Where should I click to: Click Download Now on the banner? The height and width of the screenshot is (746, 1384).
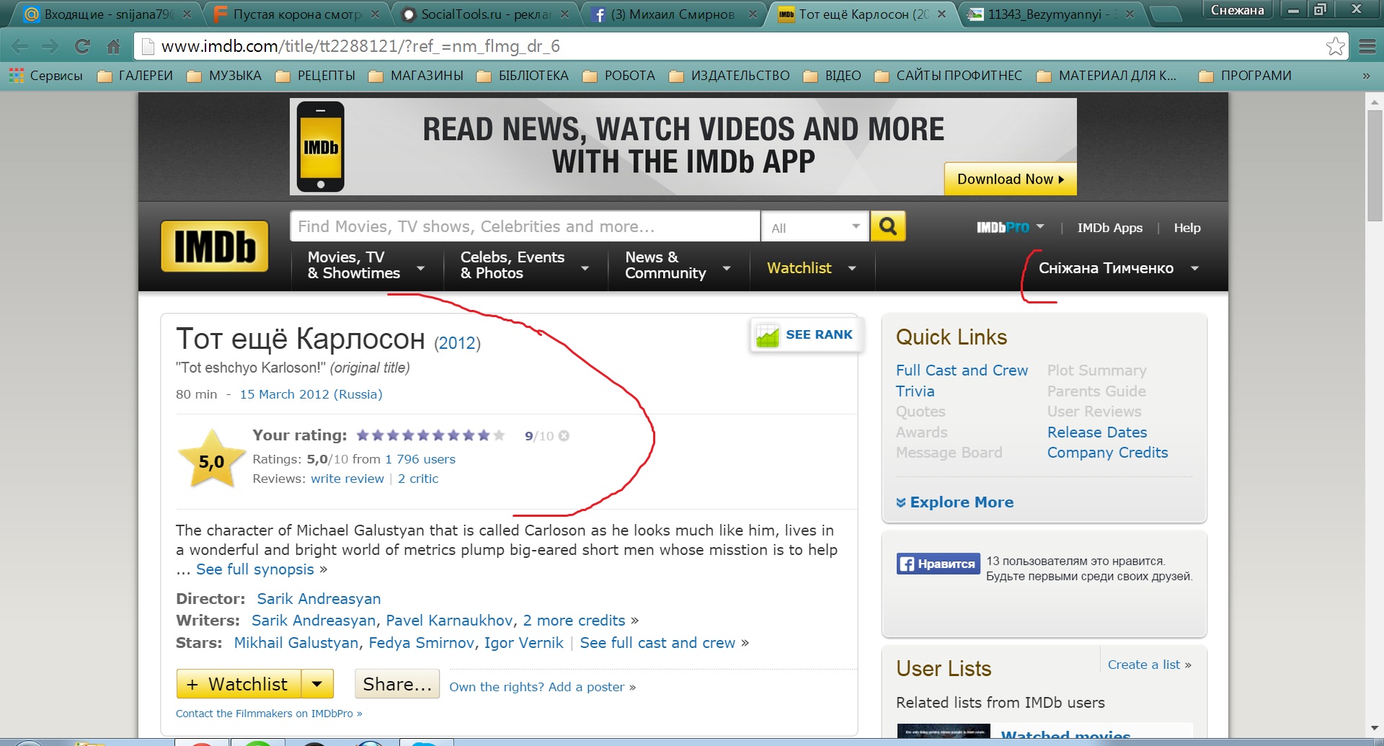tap(1010, 179)
